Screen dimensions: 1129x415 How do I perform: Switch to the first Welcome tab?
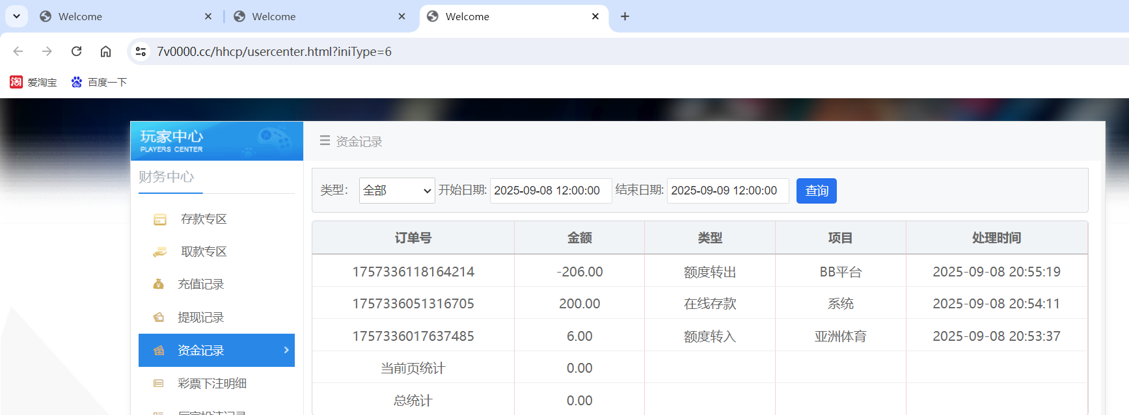124,16
